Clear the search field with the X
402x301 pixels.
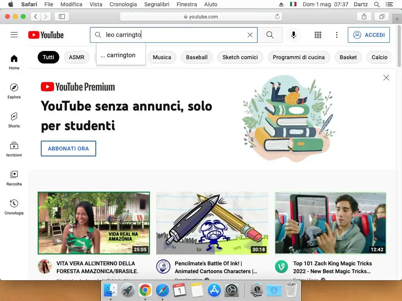(x=250, y=35)
